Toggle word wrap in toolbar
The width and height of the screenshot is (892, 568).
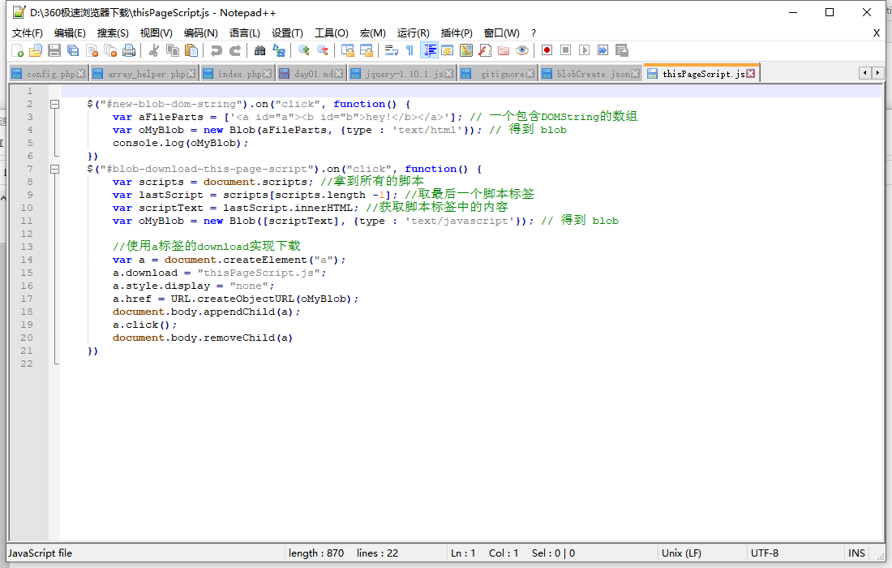coord(391,50)
